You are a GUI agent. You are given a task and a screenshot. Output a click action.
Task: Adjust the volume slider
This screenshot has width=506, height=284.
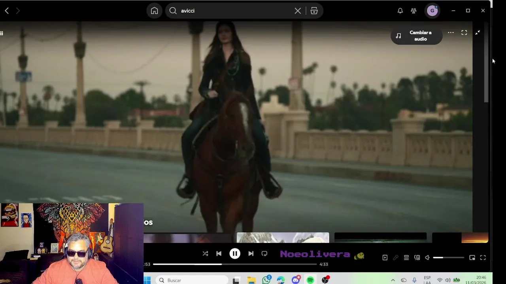(x=449, y=258)
